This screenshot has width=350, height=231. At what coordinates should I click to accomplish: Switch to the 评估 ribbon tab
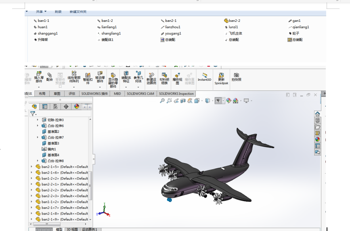tap(71, 94)
